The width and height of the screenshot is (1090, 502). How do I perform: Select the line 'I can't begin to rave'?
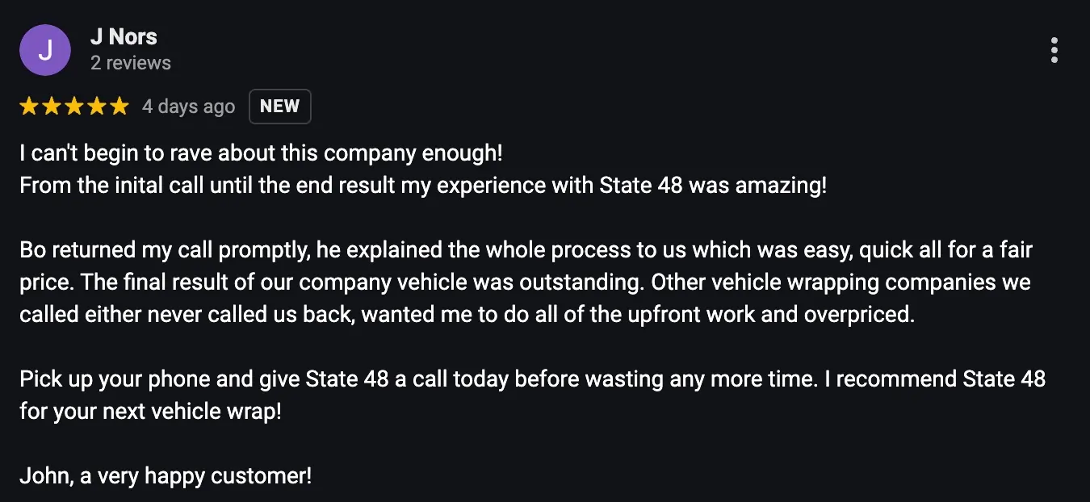[262, 153]
